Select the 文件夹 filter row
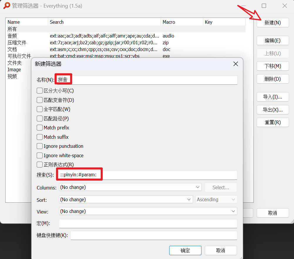The height and width of the screenshot is (259, 294). pyautogui.click(x=14, y=63)
